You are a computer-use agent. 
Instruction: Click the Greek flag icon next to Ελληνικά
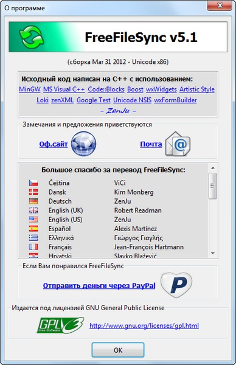tap(33, 238)
